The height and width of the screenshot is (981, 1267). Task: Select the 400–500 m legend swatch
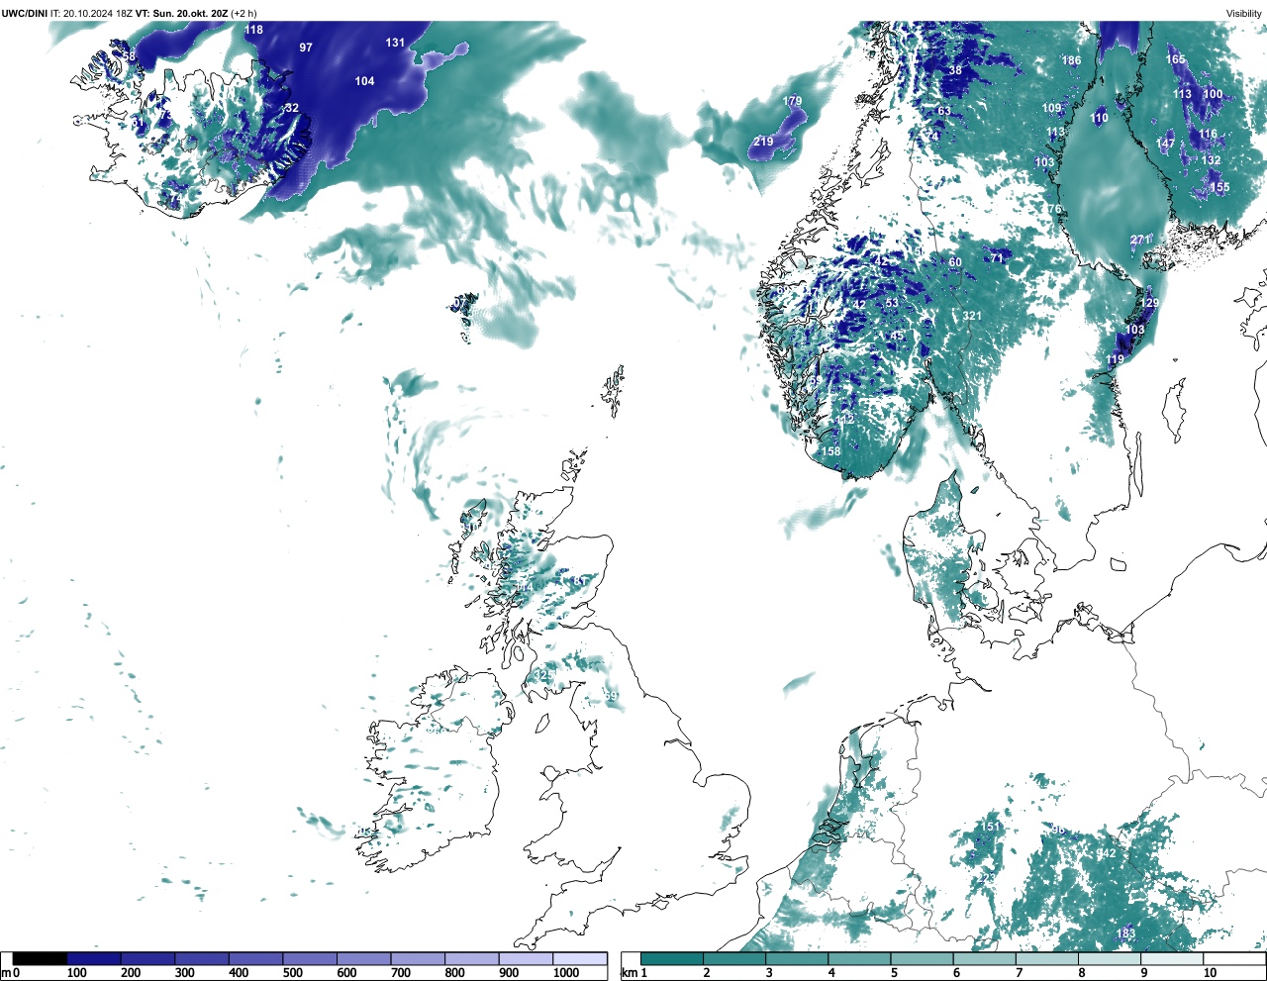pyautogui.click(x=256, y=958)
